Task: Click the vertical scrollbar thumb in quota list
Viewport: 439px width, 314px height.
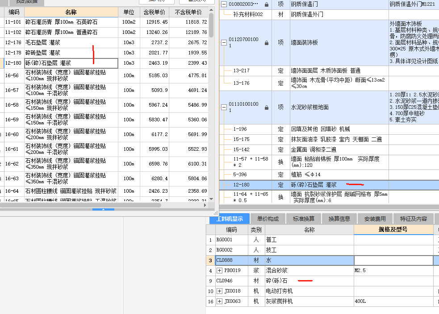Action: tap(211, 25)
